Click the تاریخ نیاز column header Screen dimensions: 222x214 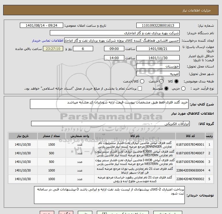click(x=23, y=136)
